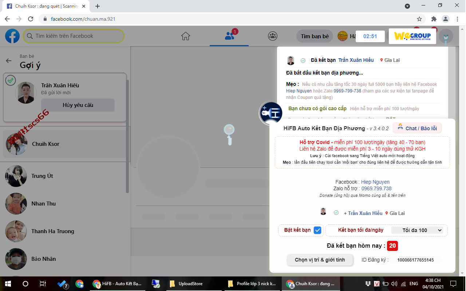Open Hiep Nguyen Facebook link
Viewport: 466px width, 291px height.
tap(375, 182)
